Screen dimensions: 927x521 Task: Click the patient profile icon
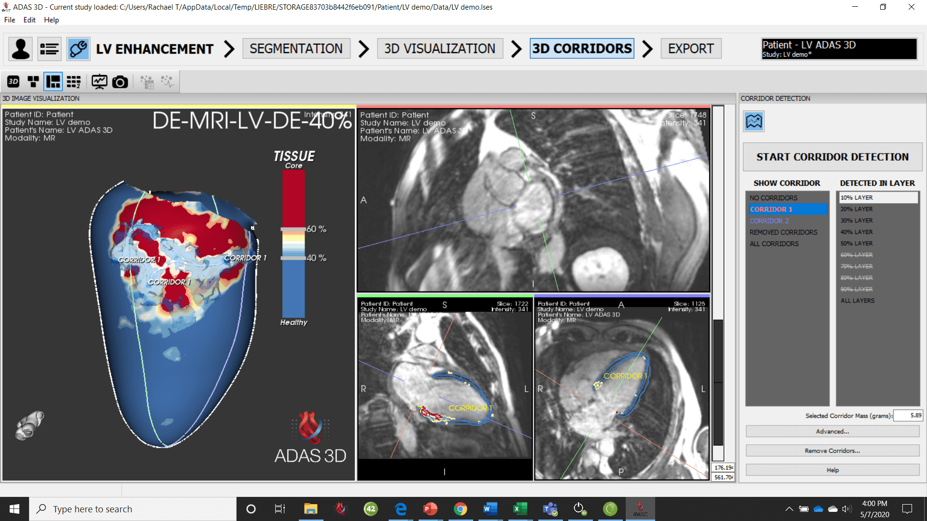coord(20,49)
